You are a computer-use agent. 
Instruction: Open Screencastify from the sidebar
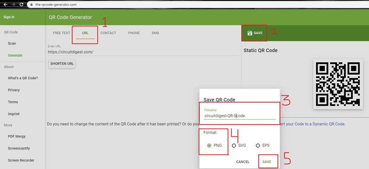19,148
